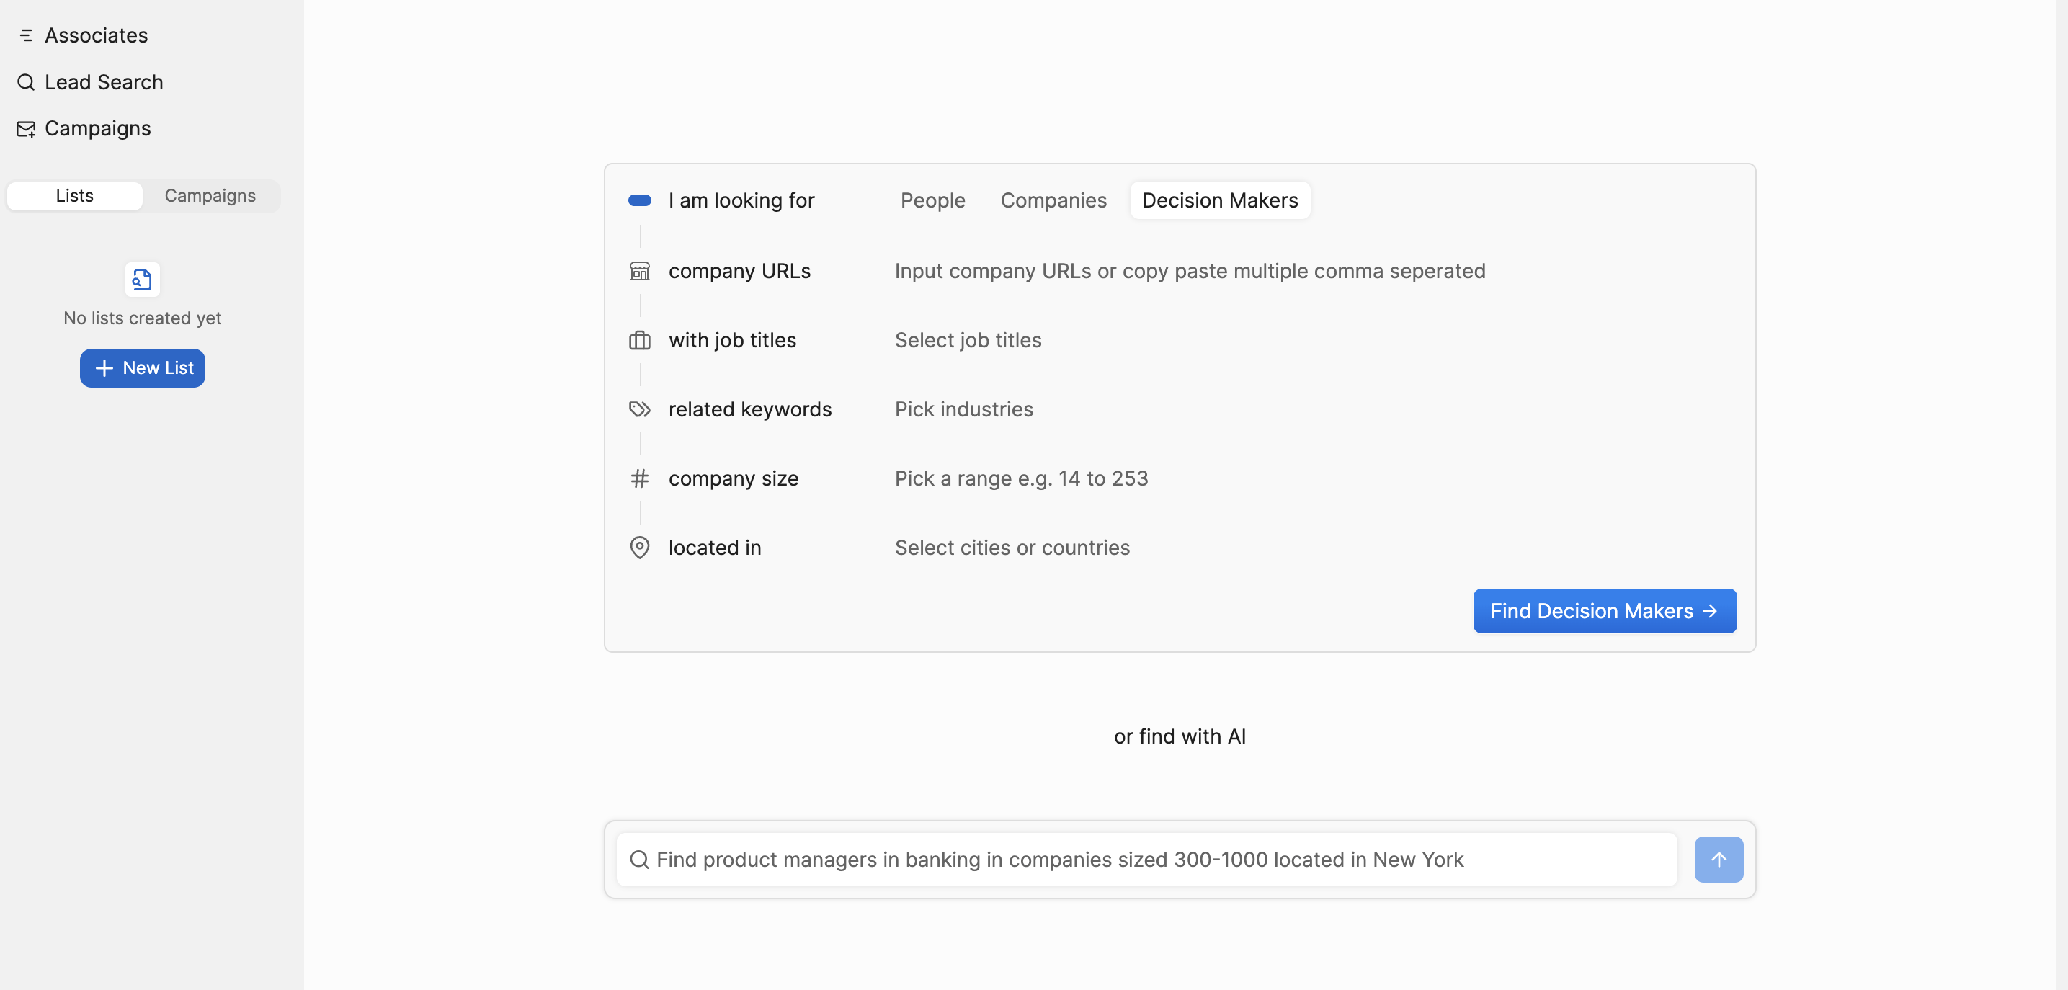
Task: Open the Select cities or countries dropdown
Action: click(1012, 548)
